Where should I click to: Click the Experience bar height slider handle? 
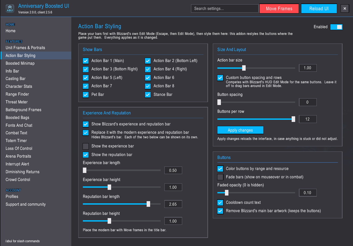pos(109,187)
